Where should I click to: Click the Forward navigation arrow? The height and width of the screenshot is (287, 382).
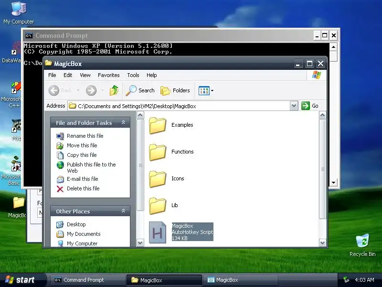[x=91, y=90]
